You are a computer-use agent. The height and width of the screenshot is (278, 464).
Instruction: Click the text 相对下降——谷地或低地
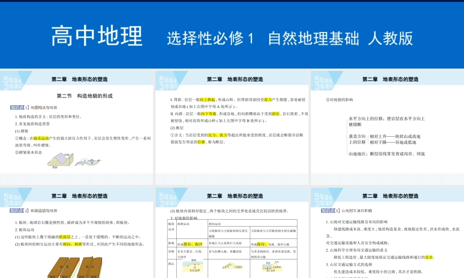(393, 142)
